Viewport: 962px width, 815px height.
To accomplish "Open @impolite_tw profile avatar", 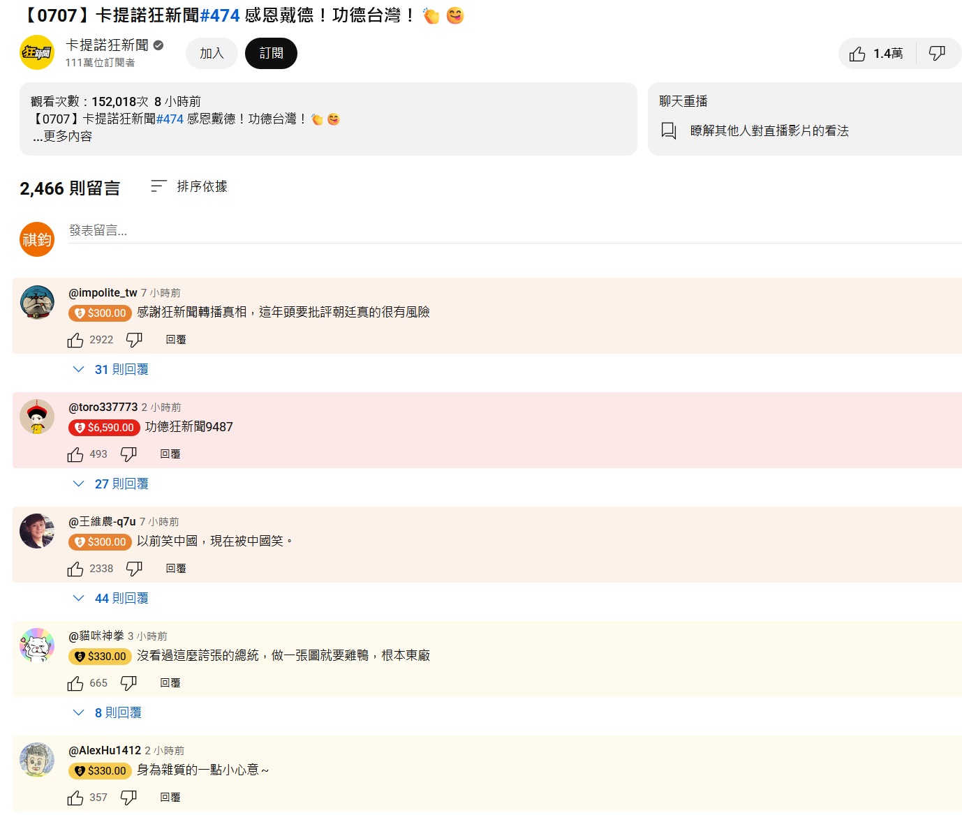I will [37, 302].
